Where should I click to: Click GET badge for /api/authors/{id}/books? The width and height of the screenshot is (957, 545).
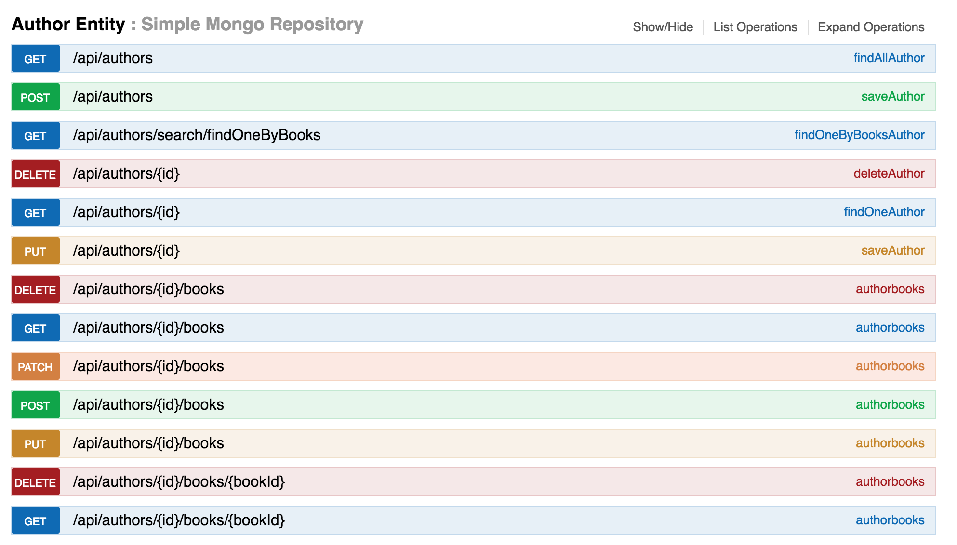[36, 328]
